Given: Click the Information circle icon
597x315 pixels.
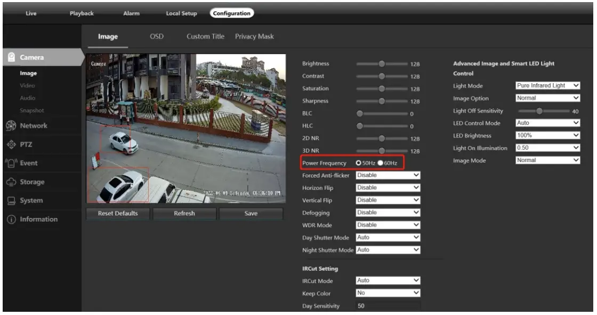Looking at the screenshot, I should (x=11, y=219).
